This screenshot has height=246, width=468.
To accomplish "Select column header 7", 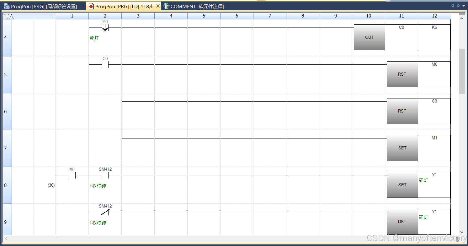I will pyautogui.click(x=270, y=16).
